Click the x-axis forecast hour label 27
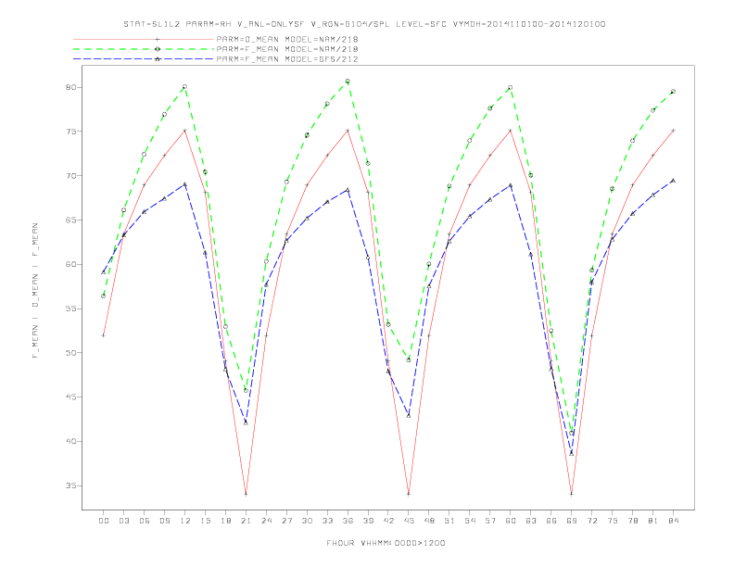This screenshot has height=567, width=734. pyautogui.click(x=286, y=521)
